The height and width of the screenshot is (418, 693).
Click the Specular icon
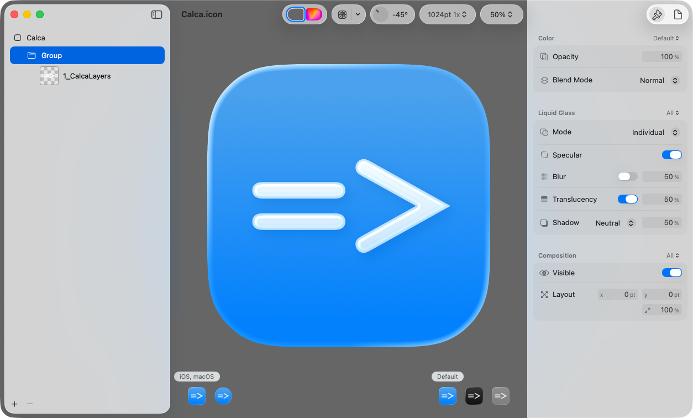point(544,155)
